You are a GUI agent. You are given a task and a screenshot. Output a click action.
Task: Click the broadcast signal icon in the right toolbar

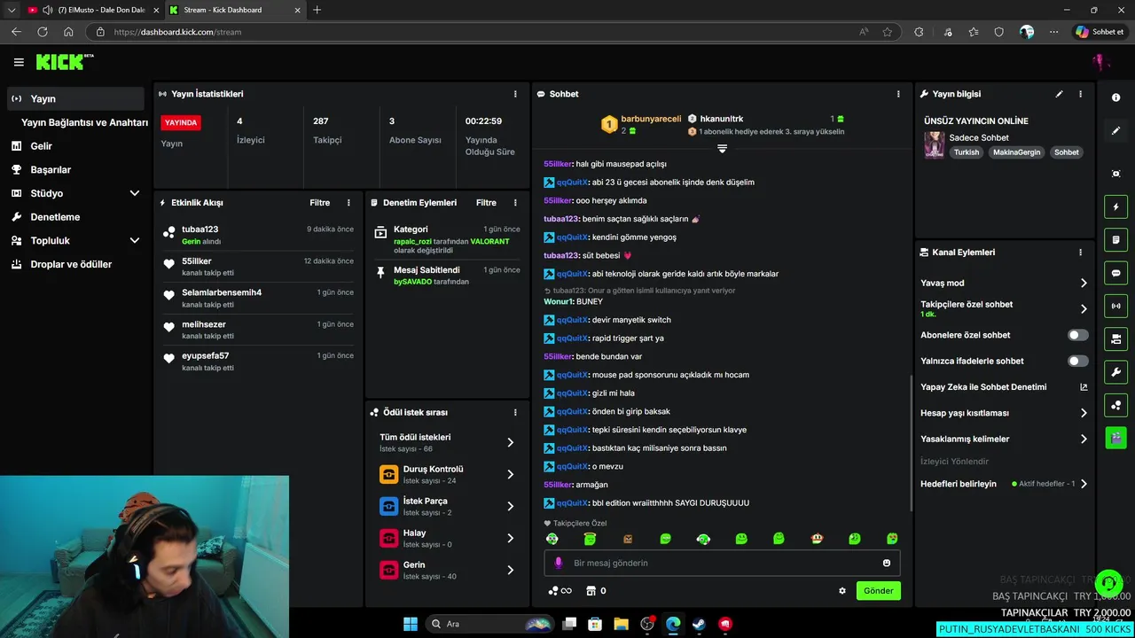(x=1115, y=306)
